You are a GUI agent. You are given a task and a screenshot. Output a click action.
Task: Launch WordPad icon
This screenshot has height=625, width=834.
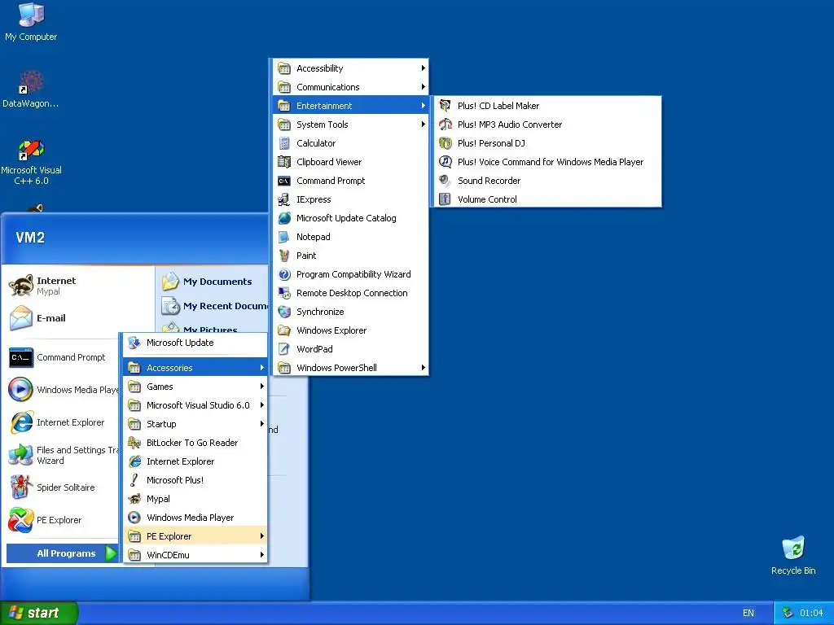click(x=284, y=349)
